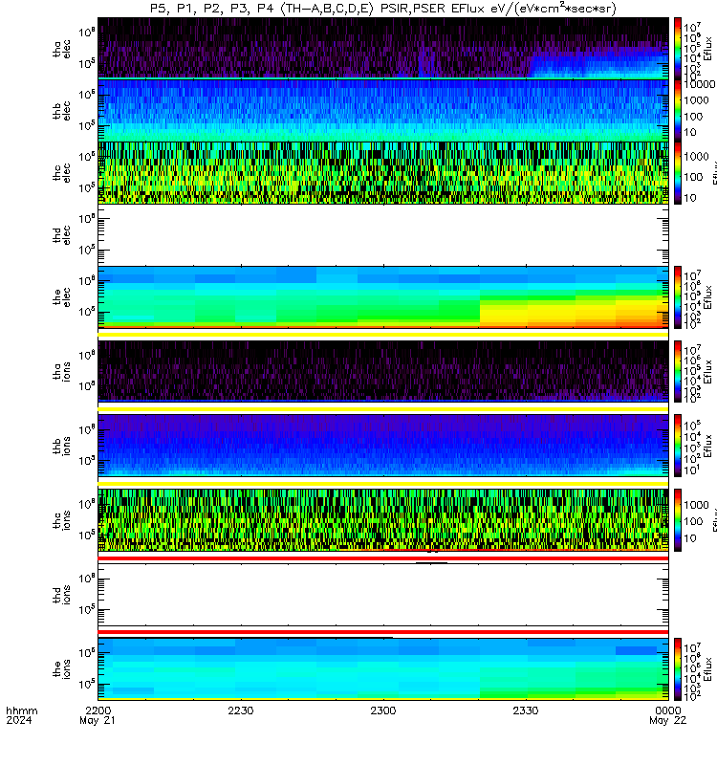Click the 2300 time axis label
The height and width of the screenshot is (765, 717).
(x=383, y=710)
